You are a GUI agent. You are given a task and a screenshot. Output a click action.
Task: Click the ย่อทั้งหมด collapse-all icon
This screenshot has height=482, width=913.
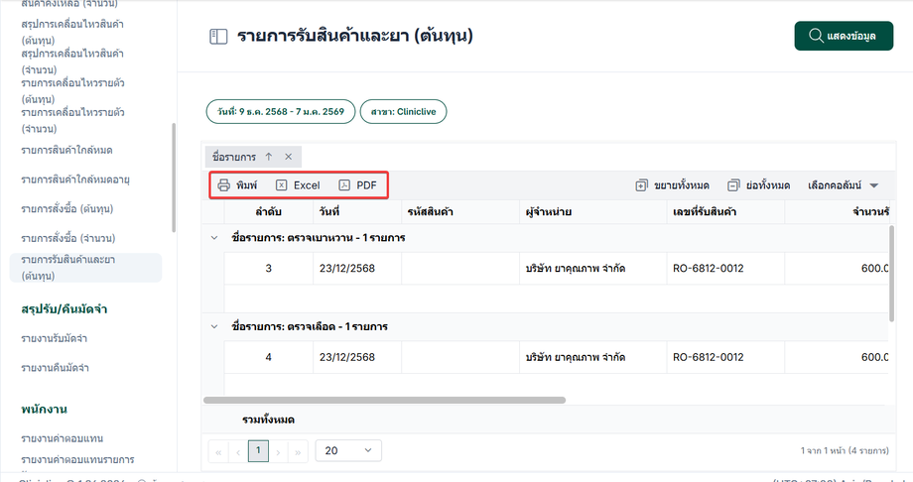[733, 185]
